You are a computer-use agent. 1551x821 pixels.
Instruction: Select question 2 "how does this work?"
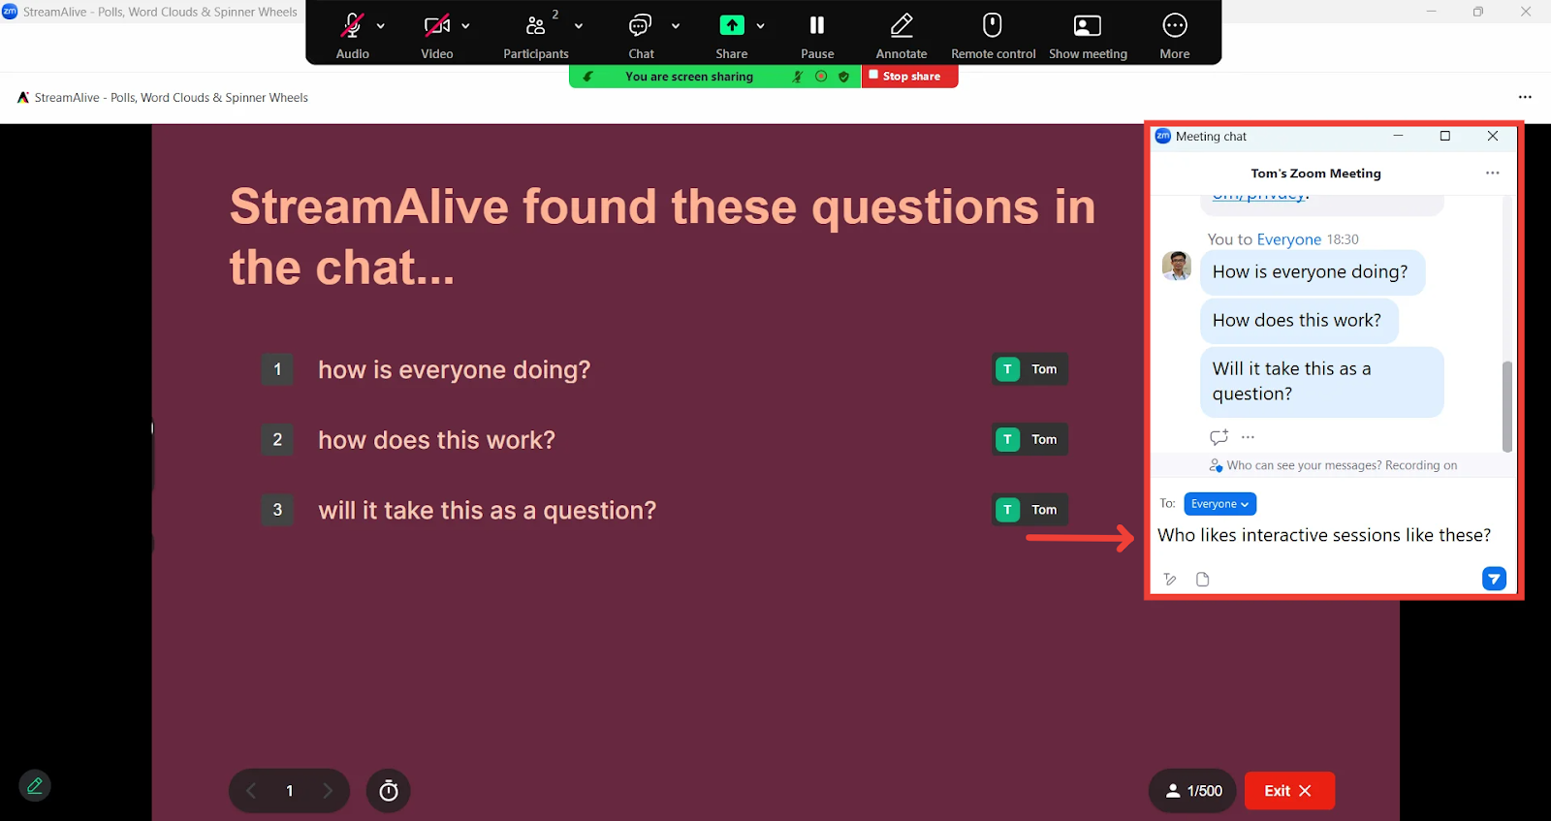pos(436,440)
